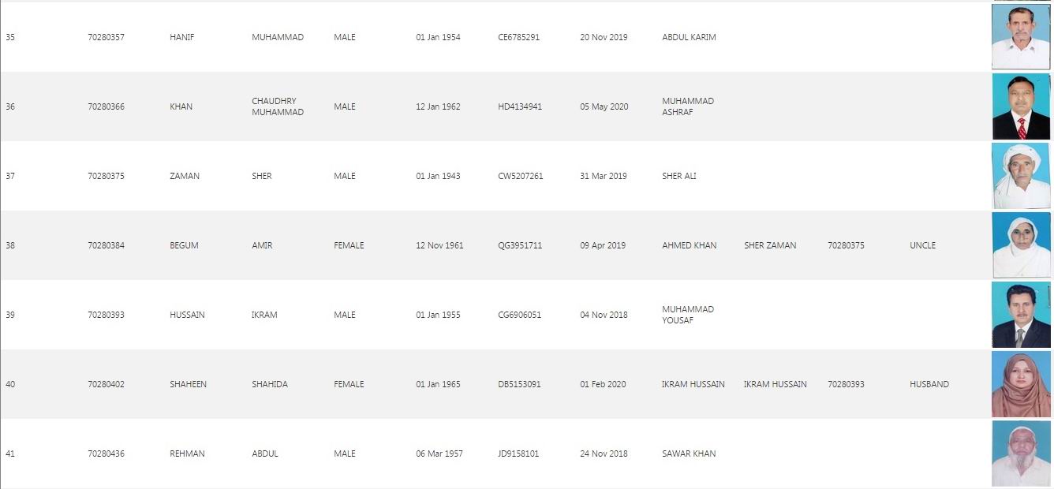Image resolution: width=1054 pixels, height=489 pixels.
Task: View Shahida Shaheen's photo in row 40
Action: tap(1021, 384)
